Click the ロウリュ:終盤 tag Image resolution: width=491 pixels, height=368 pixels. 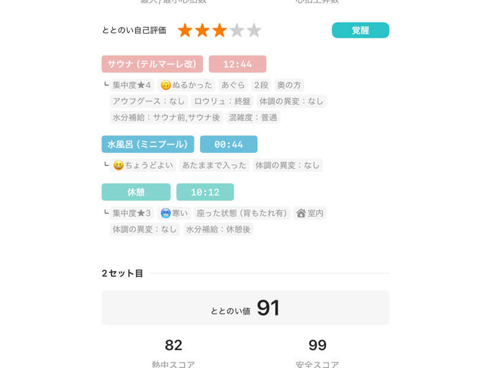(222, 101)
